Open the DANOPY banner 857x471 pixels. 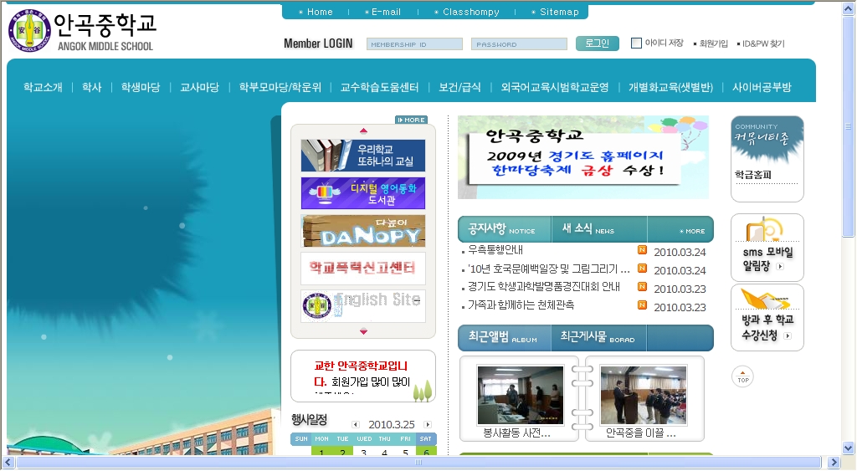pos(362,231)
